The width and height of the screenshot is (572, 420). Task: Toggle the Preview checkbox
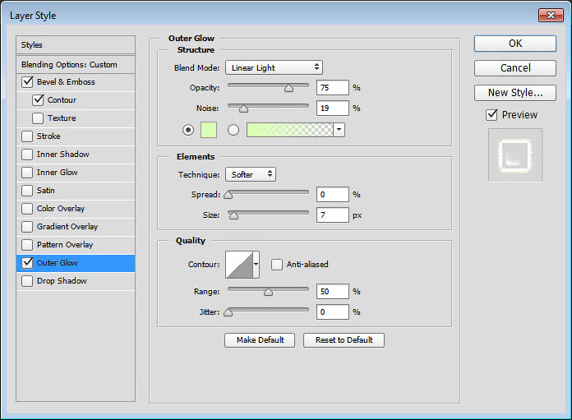(491, 115)
